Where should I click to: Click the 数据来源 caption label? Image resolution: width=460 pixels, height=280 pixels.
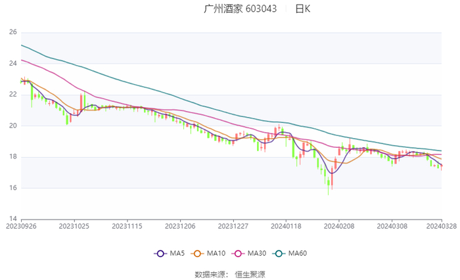(212, 274)
